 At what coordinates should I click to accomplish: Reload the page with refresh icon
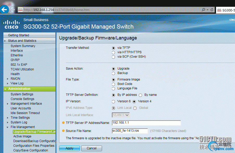click(212, 10)
